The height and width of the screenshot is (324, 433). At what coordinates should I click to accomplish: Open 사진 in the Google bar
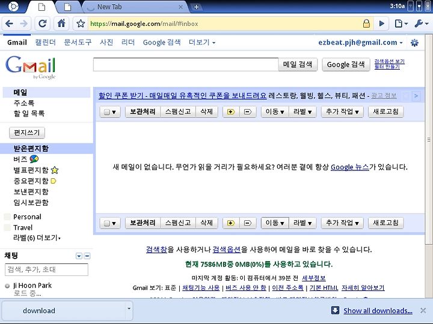[x=106, y=43]
